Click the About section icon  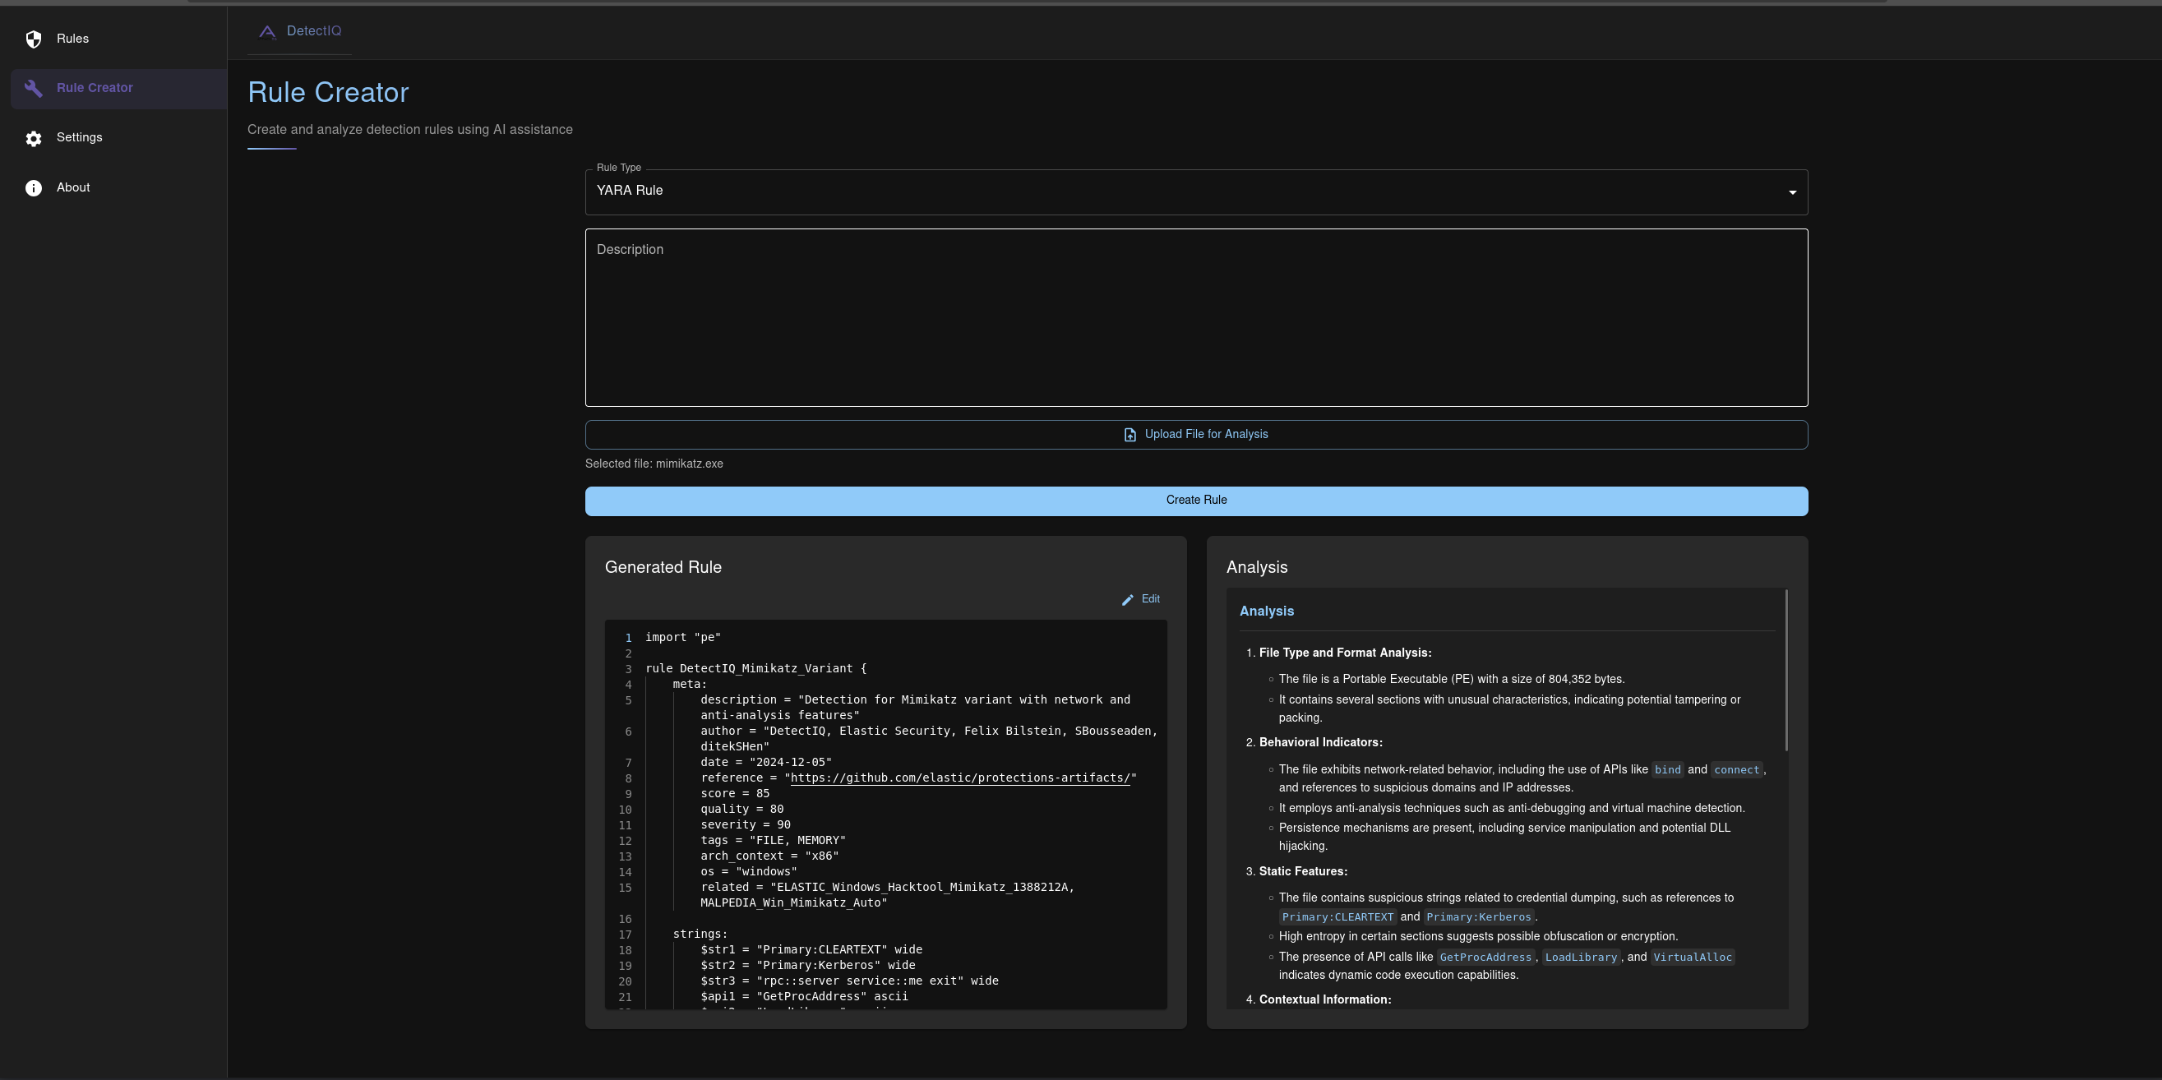tap(33, 187)
